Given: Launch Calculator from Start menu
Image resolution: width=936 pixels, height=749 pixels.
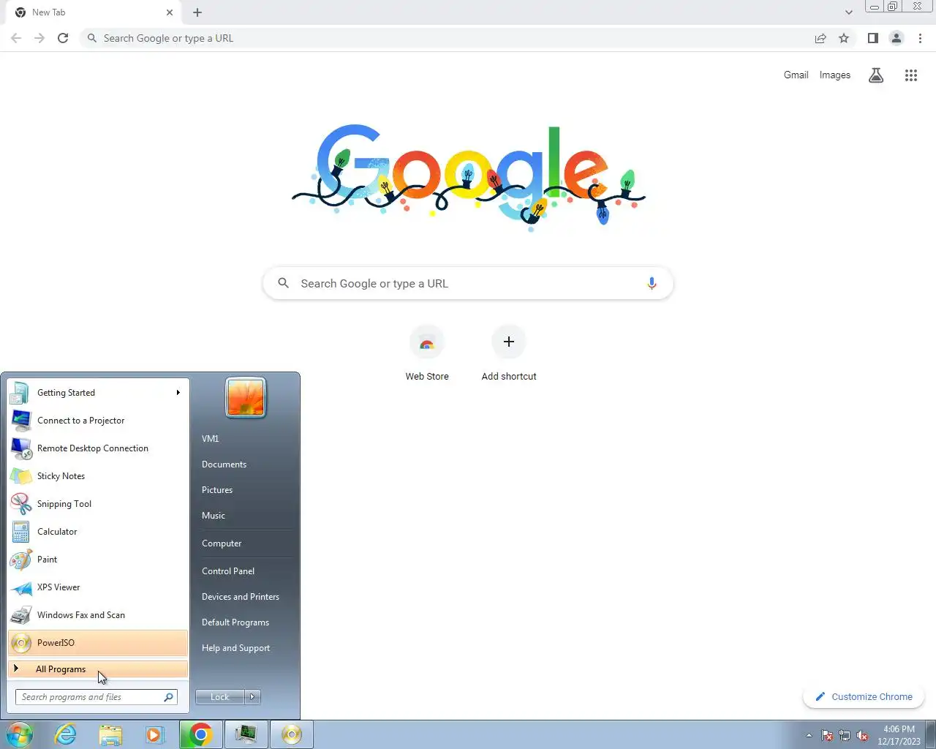Looking at the screenshot, I should (98, 532).
